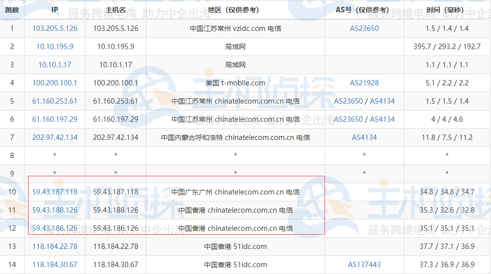Click region cell in hop 11 row
Image resolution: width=491 pixels, height=274 pixels.
point(235,210)
